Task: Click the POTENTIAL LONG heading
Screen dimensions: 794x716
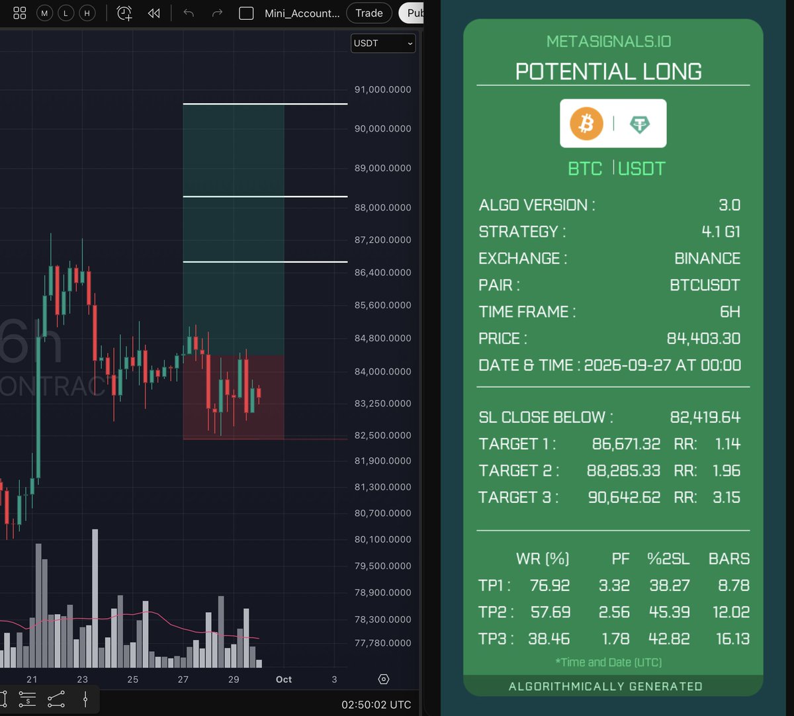Action: pyautogui.click(x=609, y=71)
